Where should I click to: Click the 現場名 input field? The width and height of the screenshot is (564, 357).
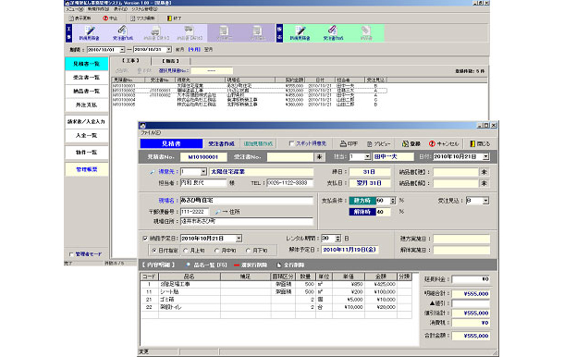[x=246, y=201]
